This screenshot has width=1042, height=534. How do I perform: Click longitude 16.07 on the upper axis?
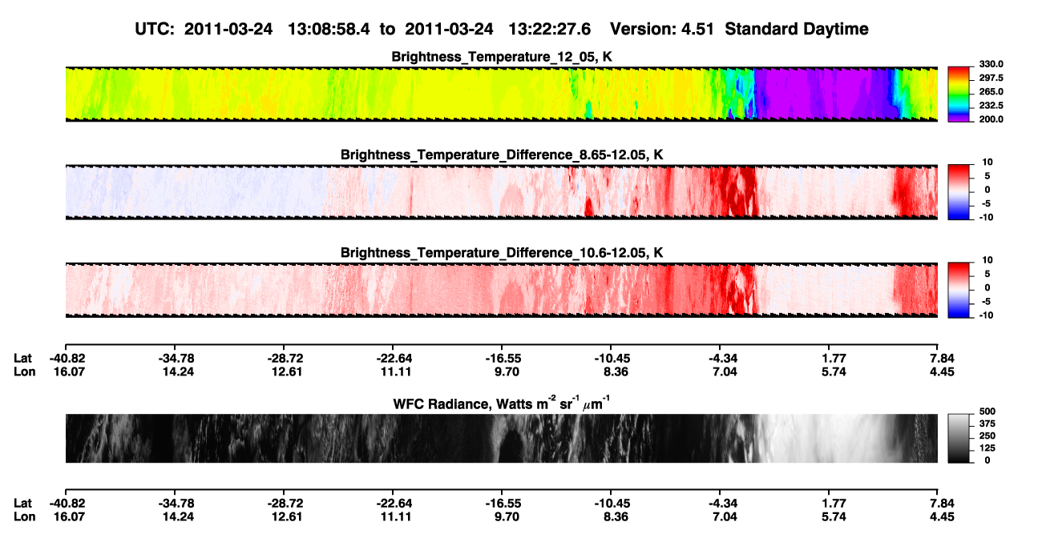coord(70,371)
